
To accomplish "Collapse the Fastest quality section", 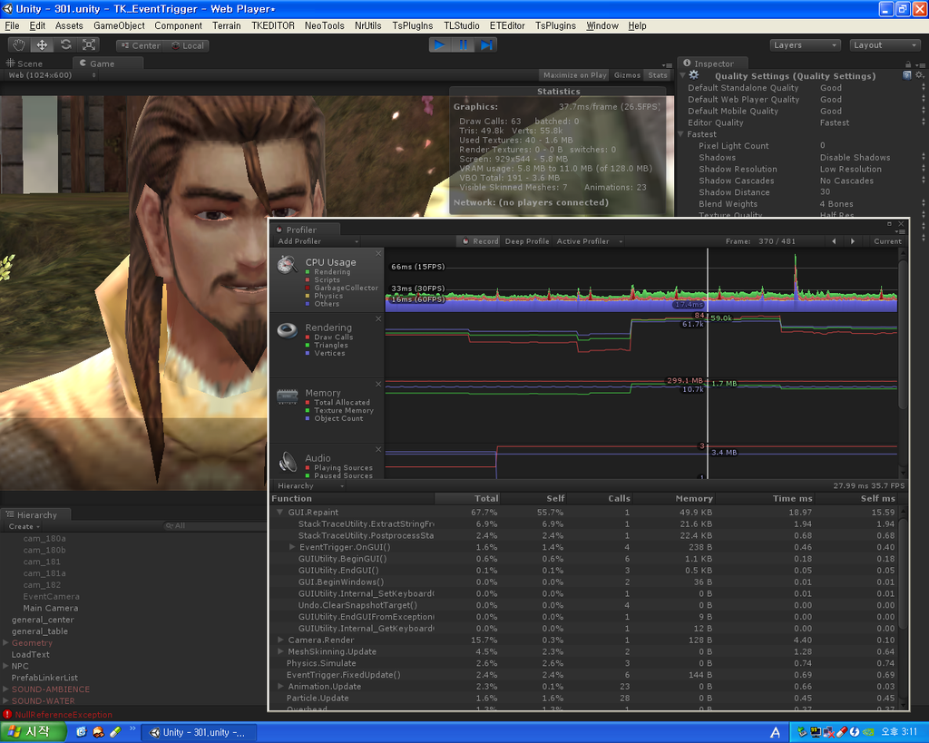I will [x=680, y=134].
